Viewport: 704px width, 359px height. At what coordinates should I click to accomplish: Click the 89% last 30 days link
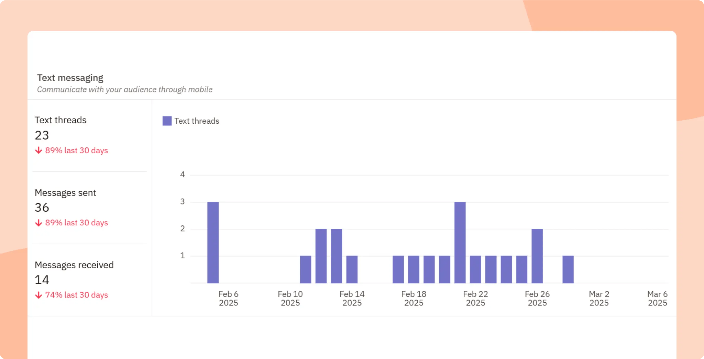[77, 150]
